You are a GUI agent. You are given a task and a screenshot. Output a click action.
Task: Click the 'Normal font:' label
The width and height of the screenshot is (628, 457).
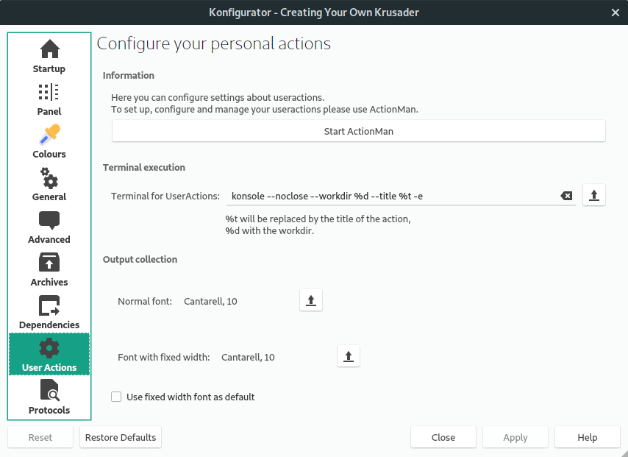coord(145,302)
